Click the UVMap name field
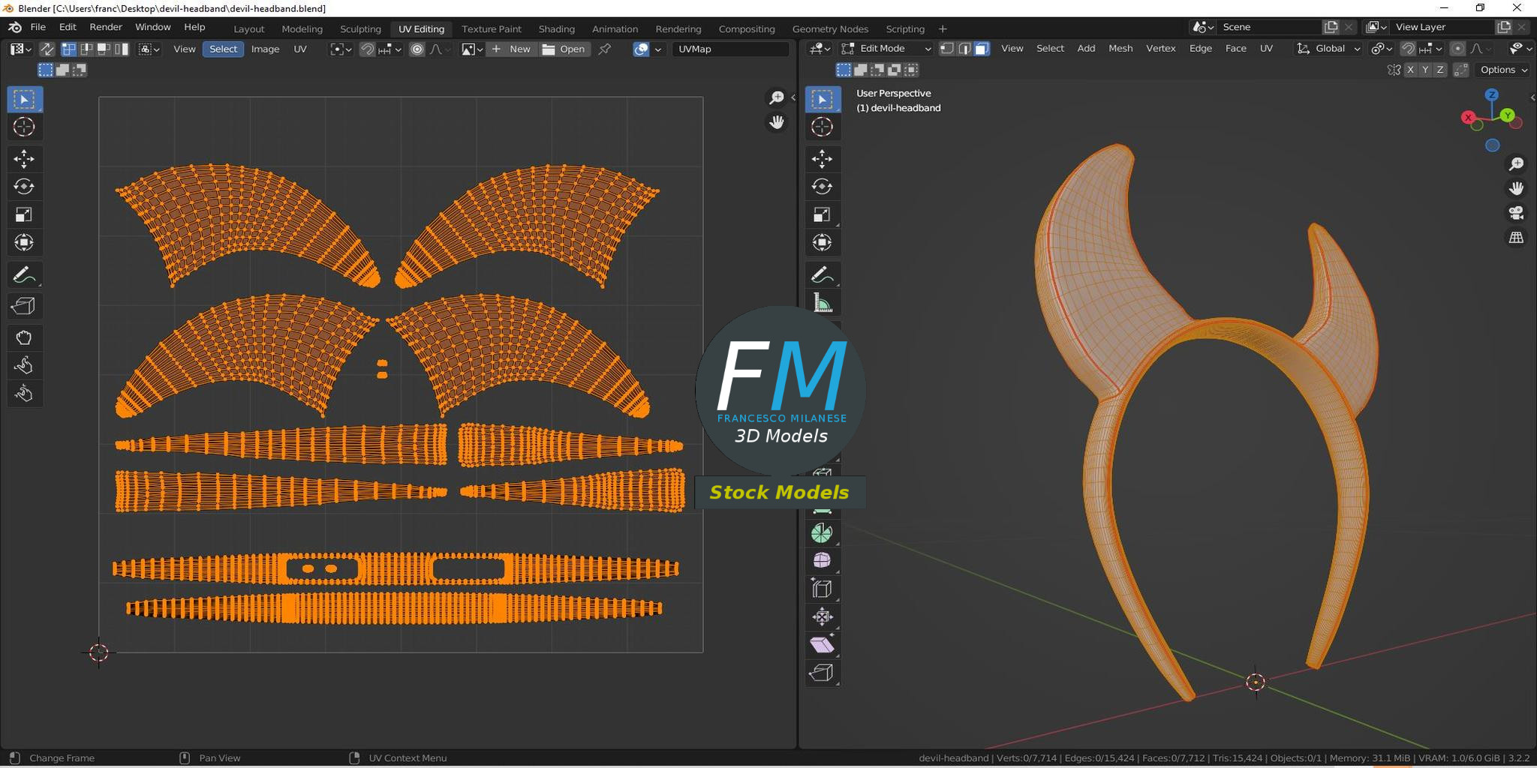1537x768 pixels. [x=729, y=49]
